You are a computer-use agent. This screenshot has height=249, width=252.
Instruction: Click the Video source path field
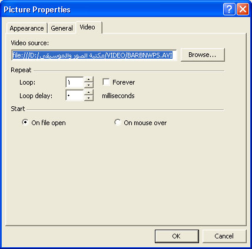coord(94,55)
